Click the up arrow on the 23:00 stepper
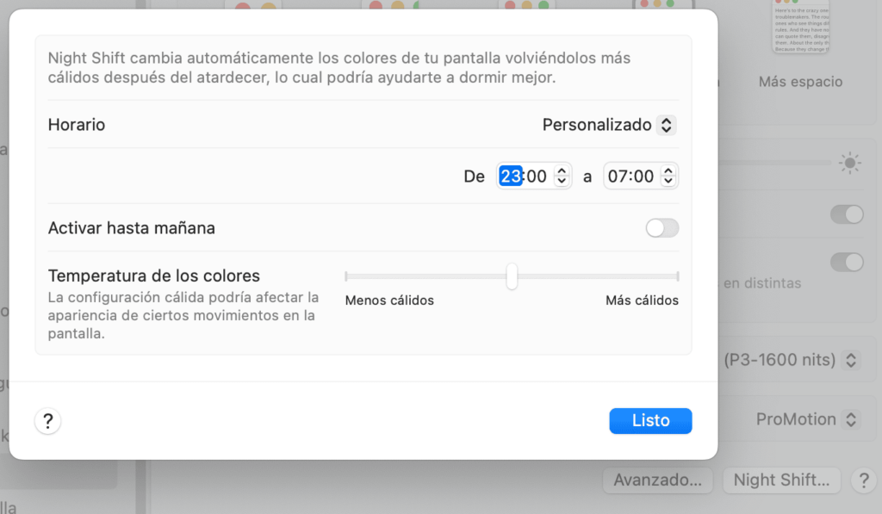The image size is (882, 514). point(561,170)
